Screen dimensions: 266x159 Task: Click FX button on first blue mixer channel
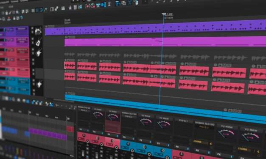click(124, 137)
